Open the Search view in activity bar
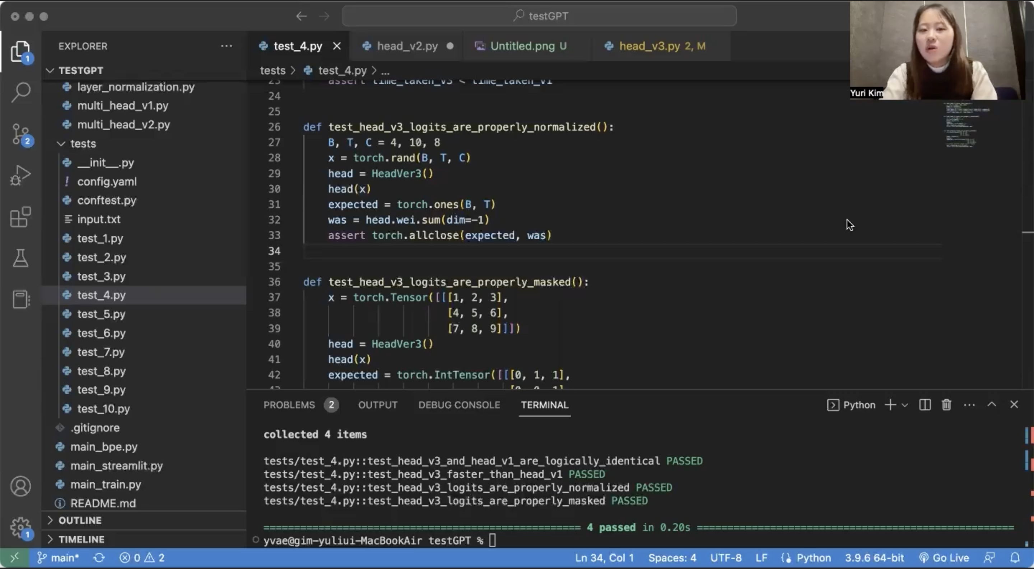The height and width of the screenshot is (569, 1034). pyautogui.click(x=20, y=93)
